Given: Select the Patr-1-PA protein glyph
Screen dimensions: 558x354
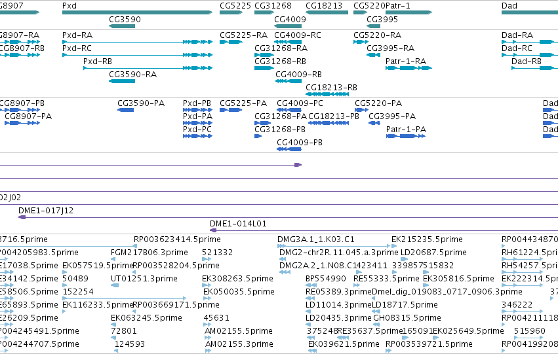Looking at the screenshot, I should point(406,136).
